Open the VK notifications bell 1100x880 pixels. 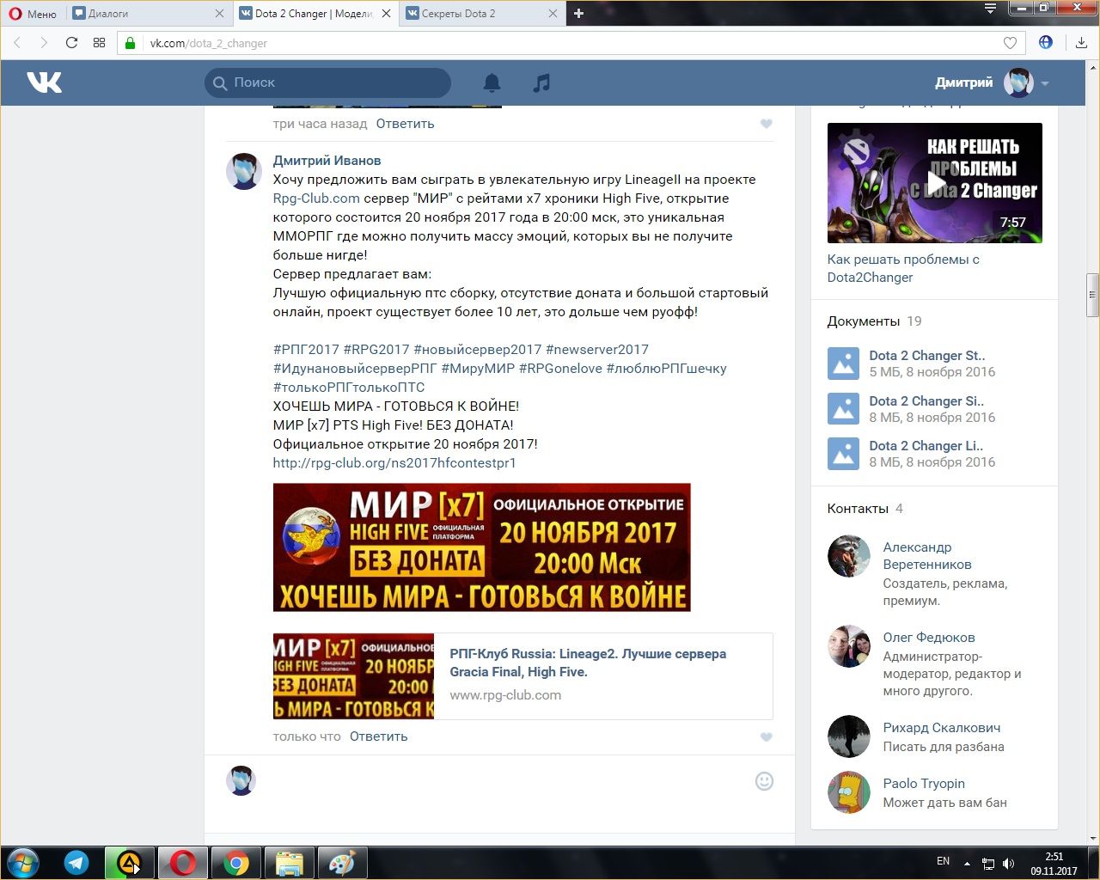click(x=492, y=82)
